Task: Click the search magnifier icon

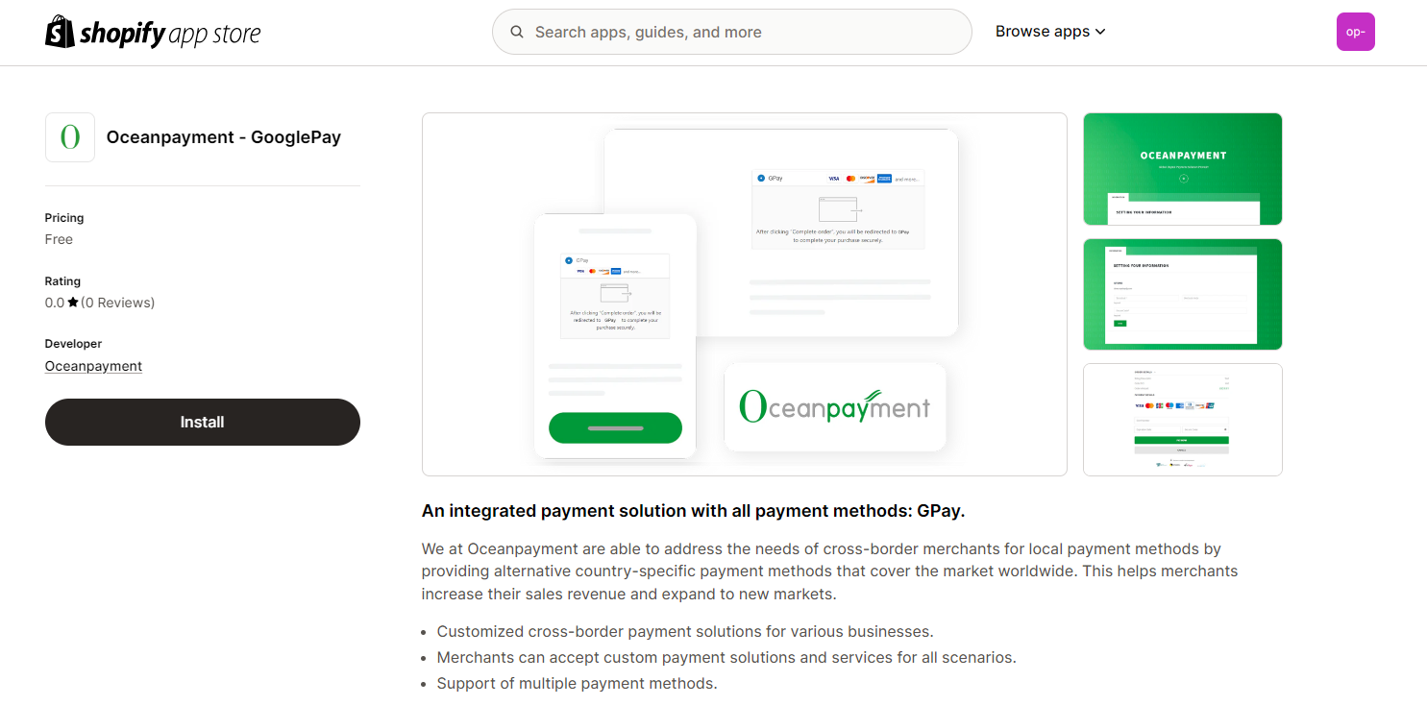Action: click(x=517, y=32)
